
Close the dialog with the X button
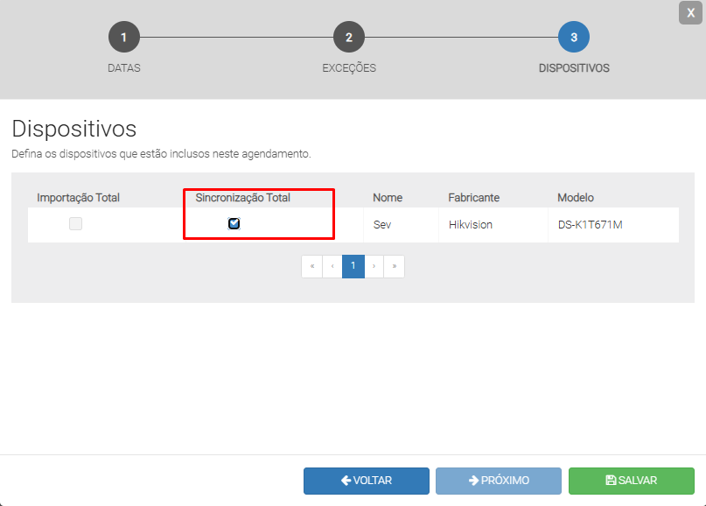(x=690, y=12)
